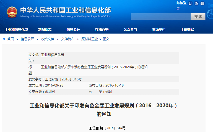Screen dimensions: 213x132
Task: Click the data sheet icon beside RSS
Action: tap(202, 3)
